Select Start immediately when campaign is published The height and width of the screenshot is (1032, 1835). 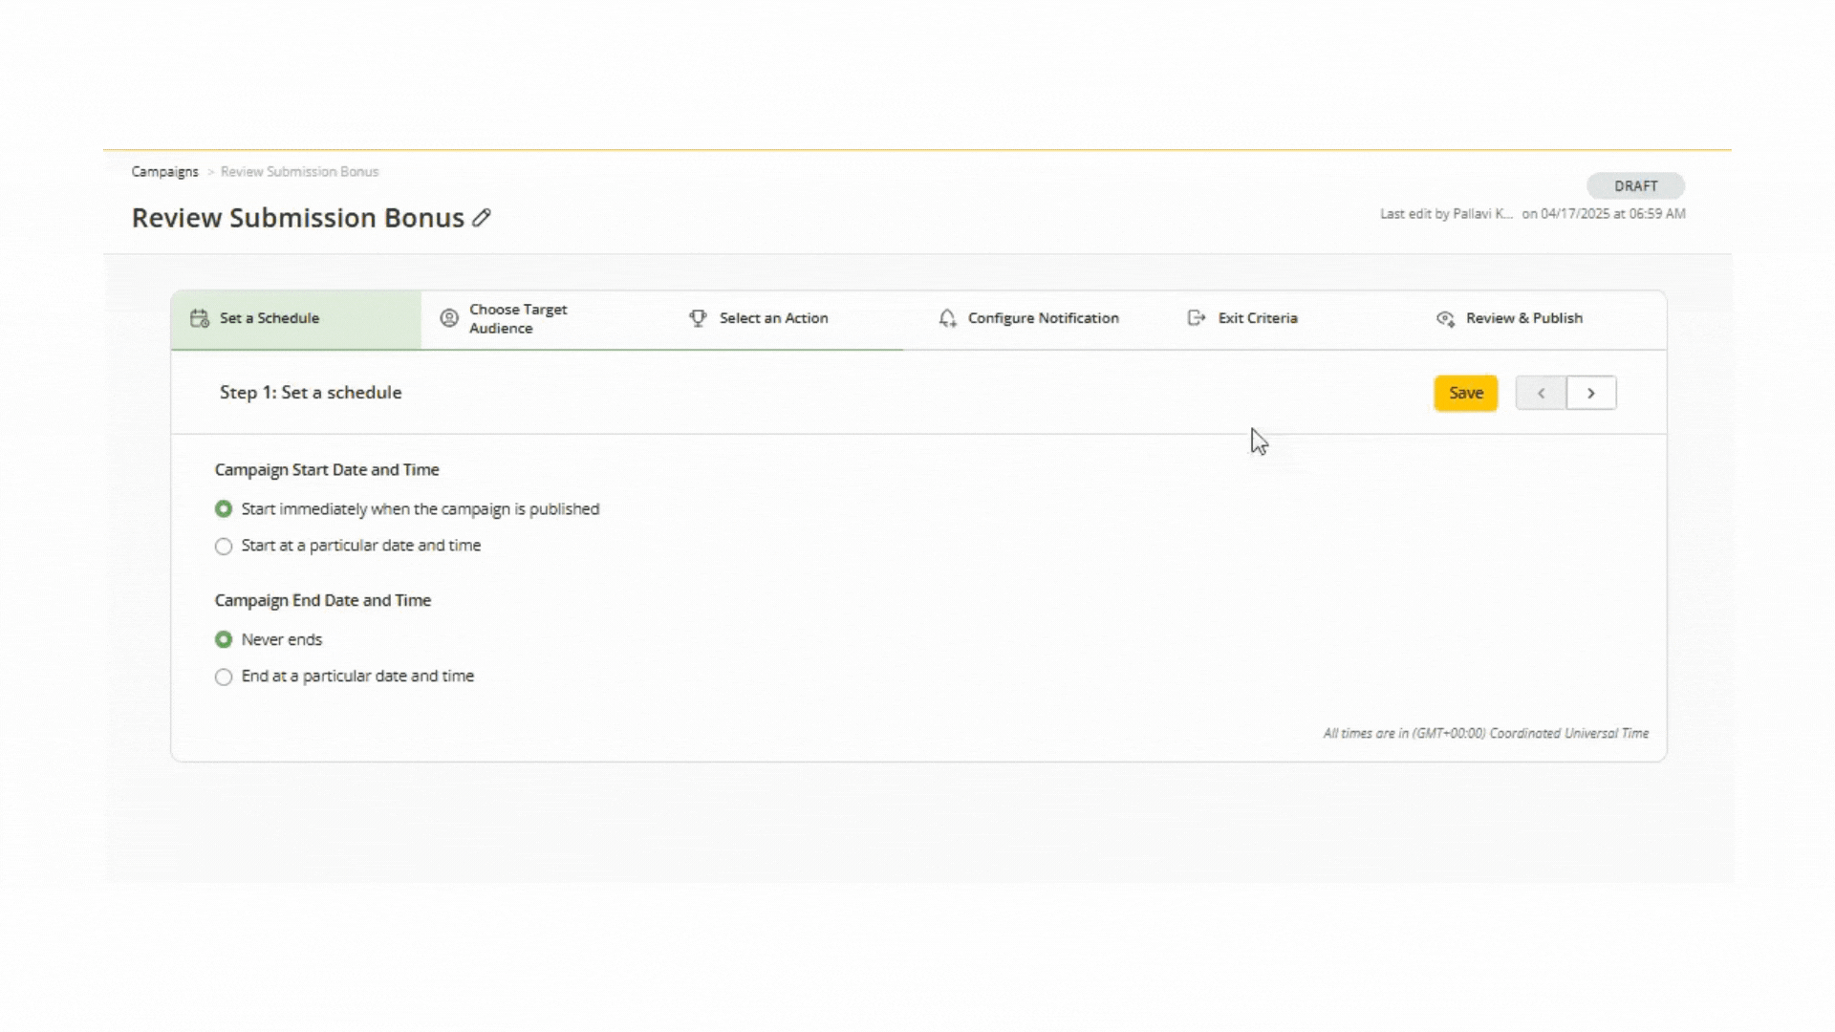click(x=224, y=509)
